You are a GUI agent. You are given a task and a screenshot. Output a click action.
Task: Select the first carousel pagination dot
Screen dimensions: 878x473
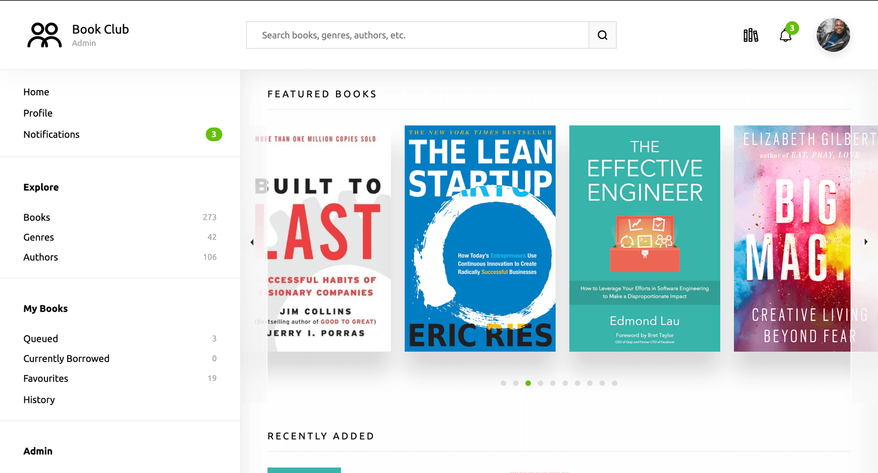point(503,383)
